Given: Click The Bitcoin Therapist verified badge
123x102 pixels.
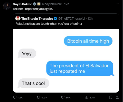Looking at the screenshot, I should [x=55, y=19].
